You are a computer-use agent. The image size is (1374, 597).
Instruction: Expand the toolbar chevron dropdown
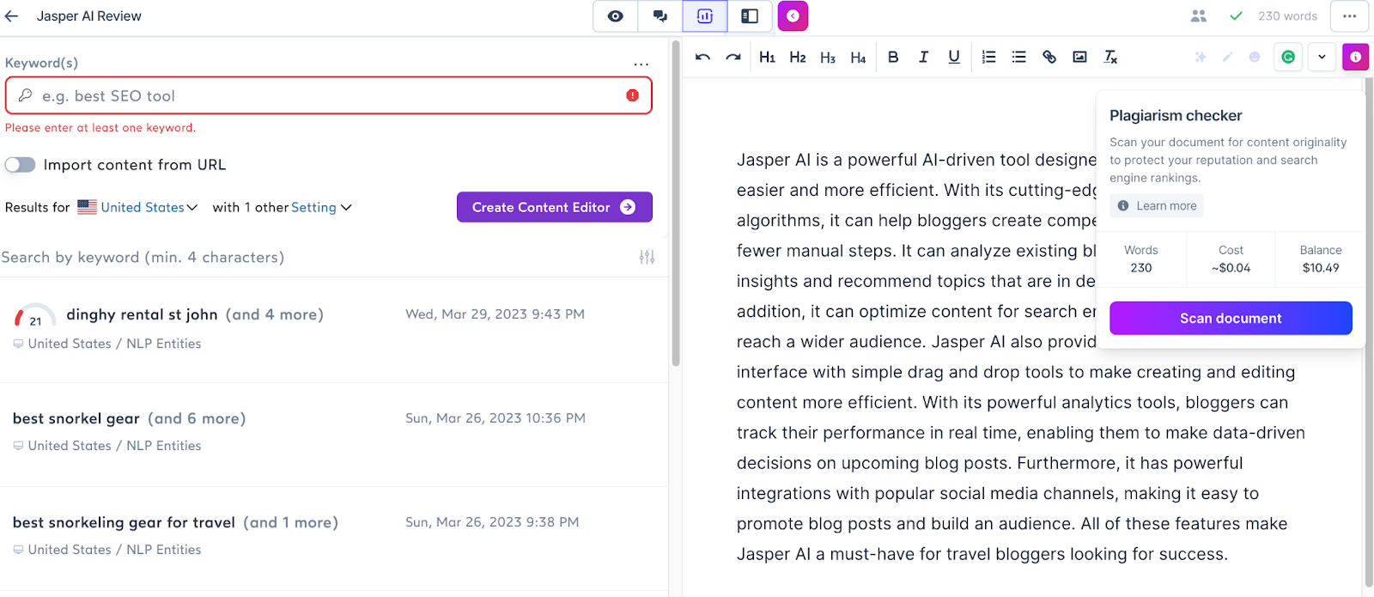[x=1322, y=57]
